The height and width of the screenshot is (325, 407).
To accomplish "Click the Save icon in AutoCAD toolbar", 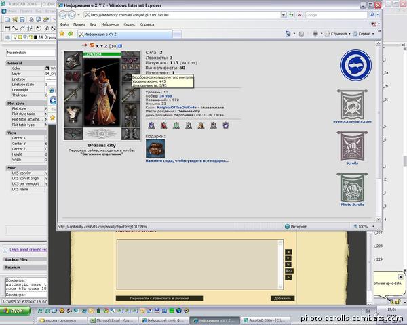I will [22, 19].
